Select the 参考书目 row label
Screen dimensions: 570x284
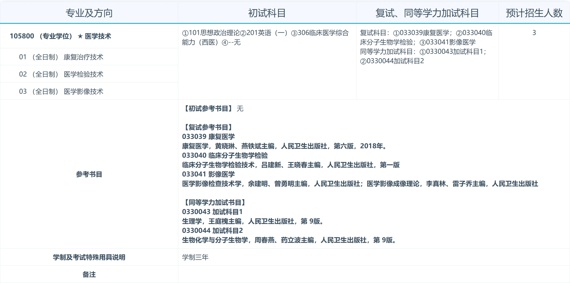tap(89, 174)
